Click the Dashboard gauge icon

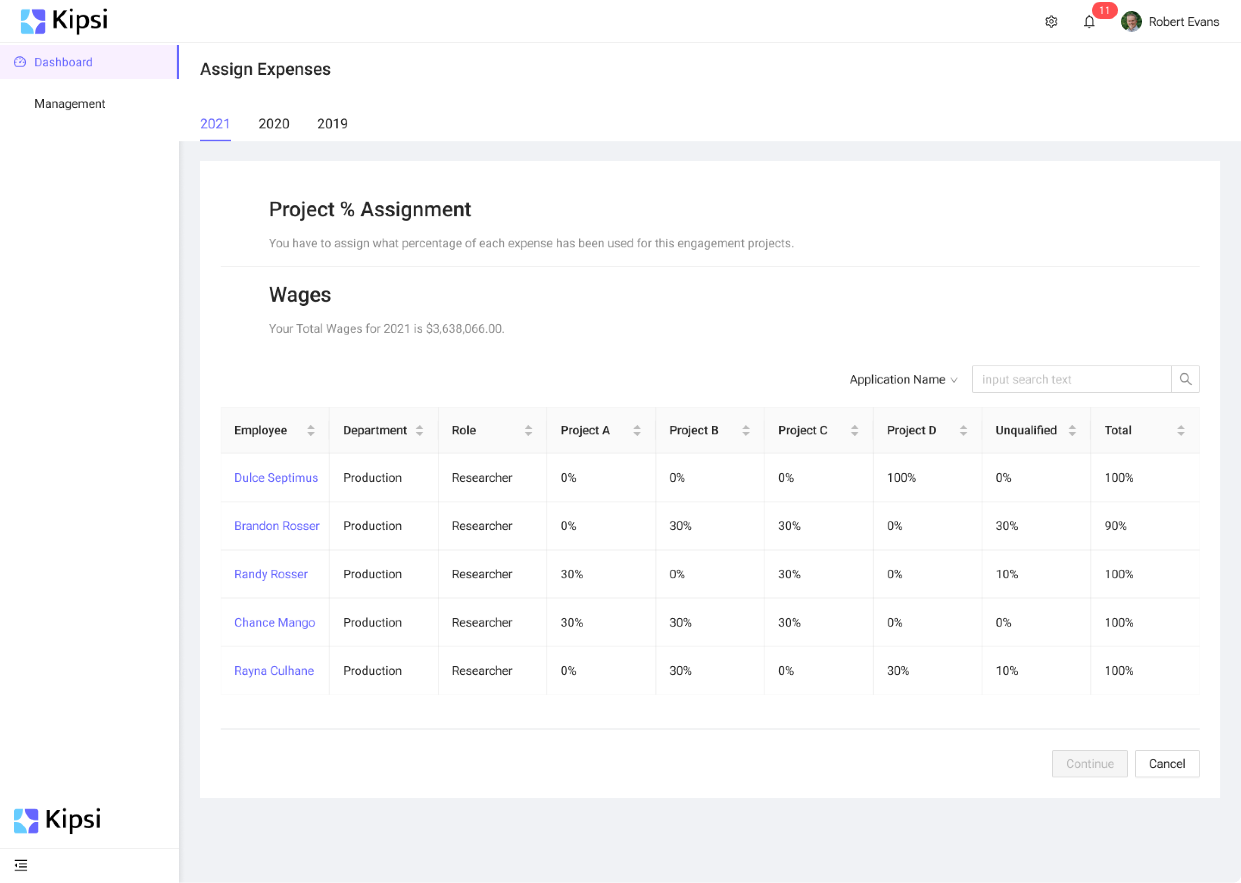tap(20, 62)
